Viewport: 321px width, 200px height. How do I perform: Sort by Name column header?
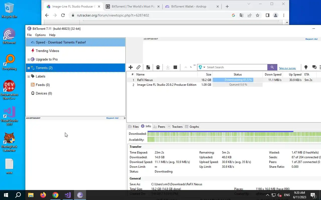pos(166,74)
